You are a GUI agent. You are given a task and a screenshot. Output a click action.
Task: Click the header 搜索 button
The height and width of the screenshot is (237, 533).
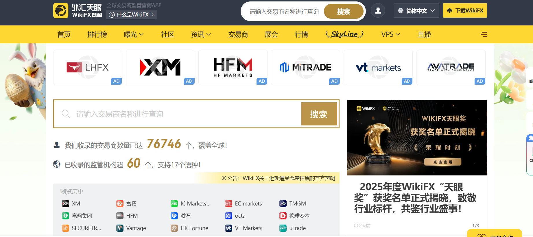344,12
